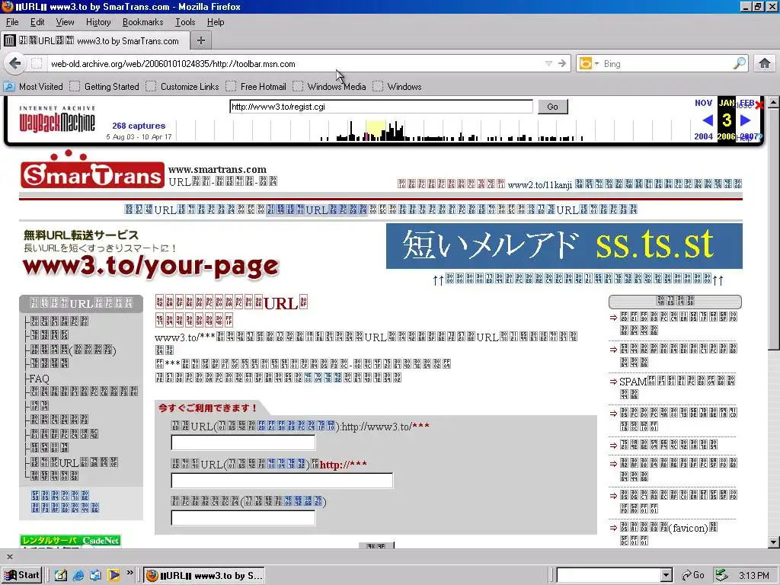Open the Help menu
Viewport: 780px width, 585px height.
[x=216, y=22]
